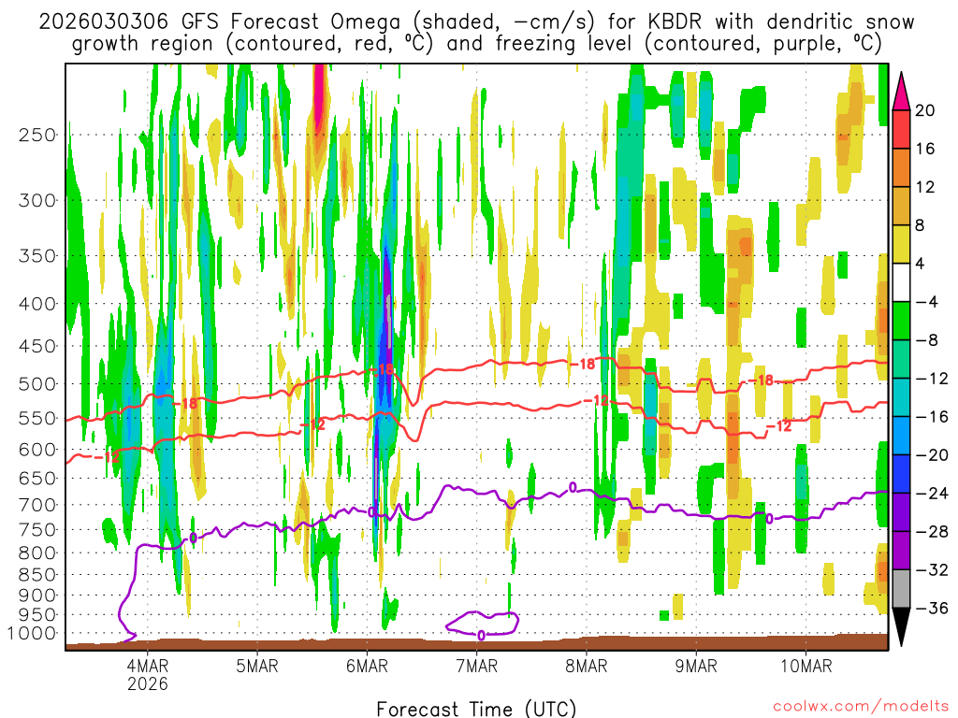Click the 2026 year label below 4MAR
The height and width of the screenshot is (718, 958).
pyautogui.click(x=147, y=683)
